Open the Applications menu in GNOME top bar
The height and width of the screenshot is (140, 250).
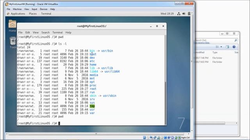tap(18, 14)
